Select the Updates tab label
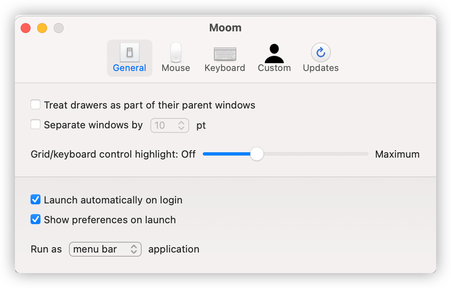Viewport: 451px width, 288px height. (321, 68)
